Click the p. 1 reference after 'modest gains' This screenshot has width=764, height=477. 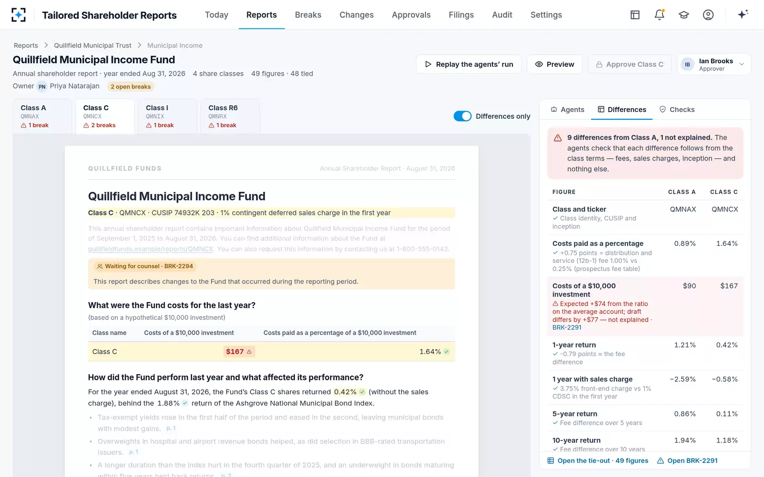click(171, 428)
